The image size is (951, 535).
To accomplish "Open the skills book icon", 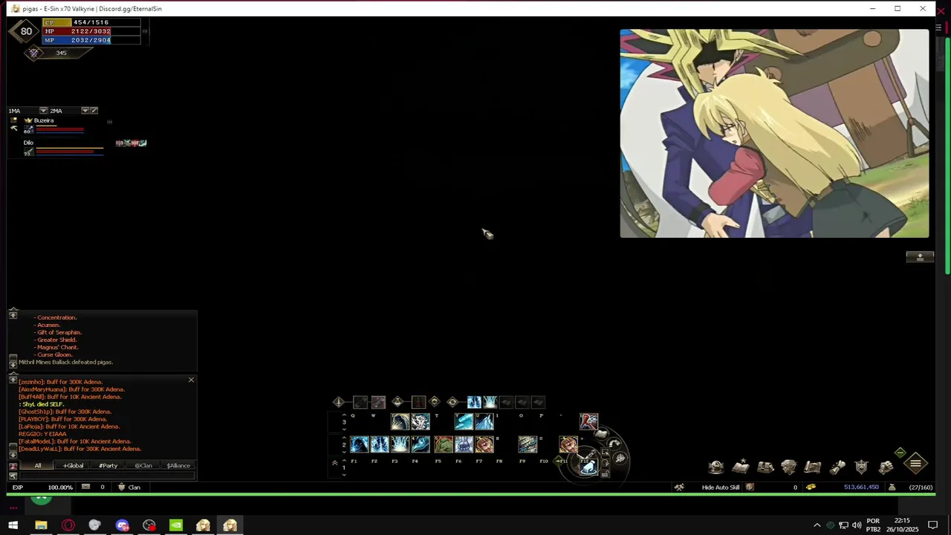I will click(x=741, y=467).
